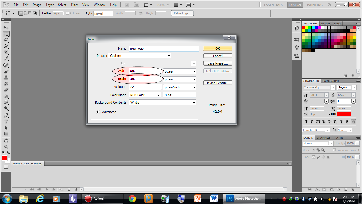Image resolution: width=362 pixels, height=204 pixels.
Task: Select the Zoom tool
Action: (x=6, y=147)
